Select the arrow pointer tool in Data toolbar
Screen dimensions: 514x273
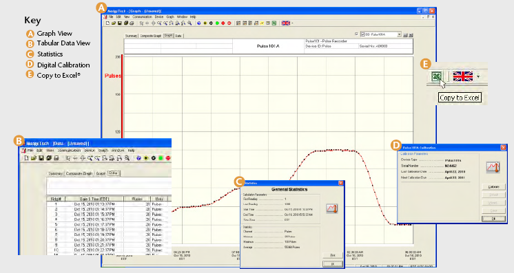[x=68, y=158]
